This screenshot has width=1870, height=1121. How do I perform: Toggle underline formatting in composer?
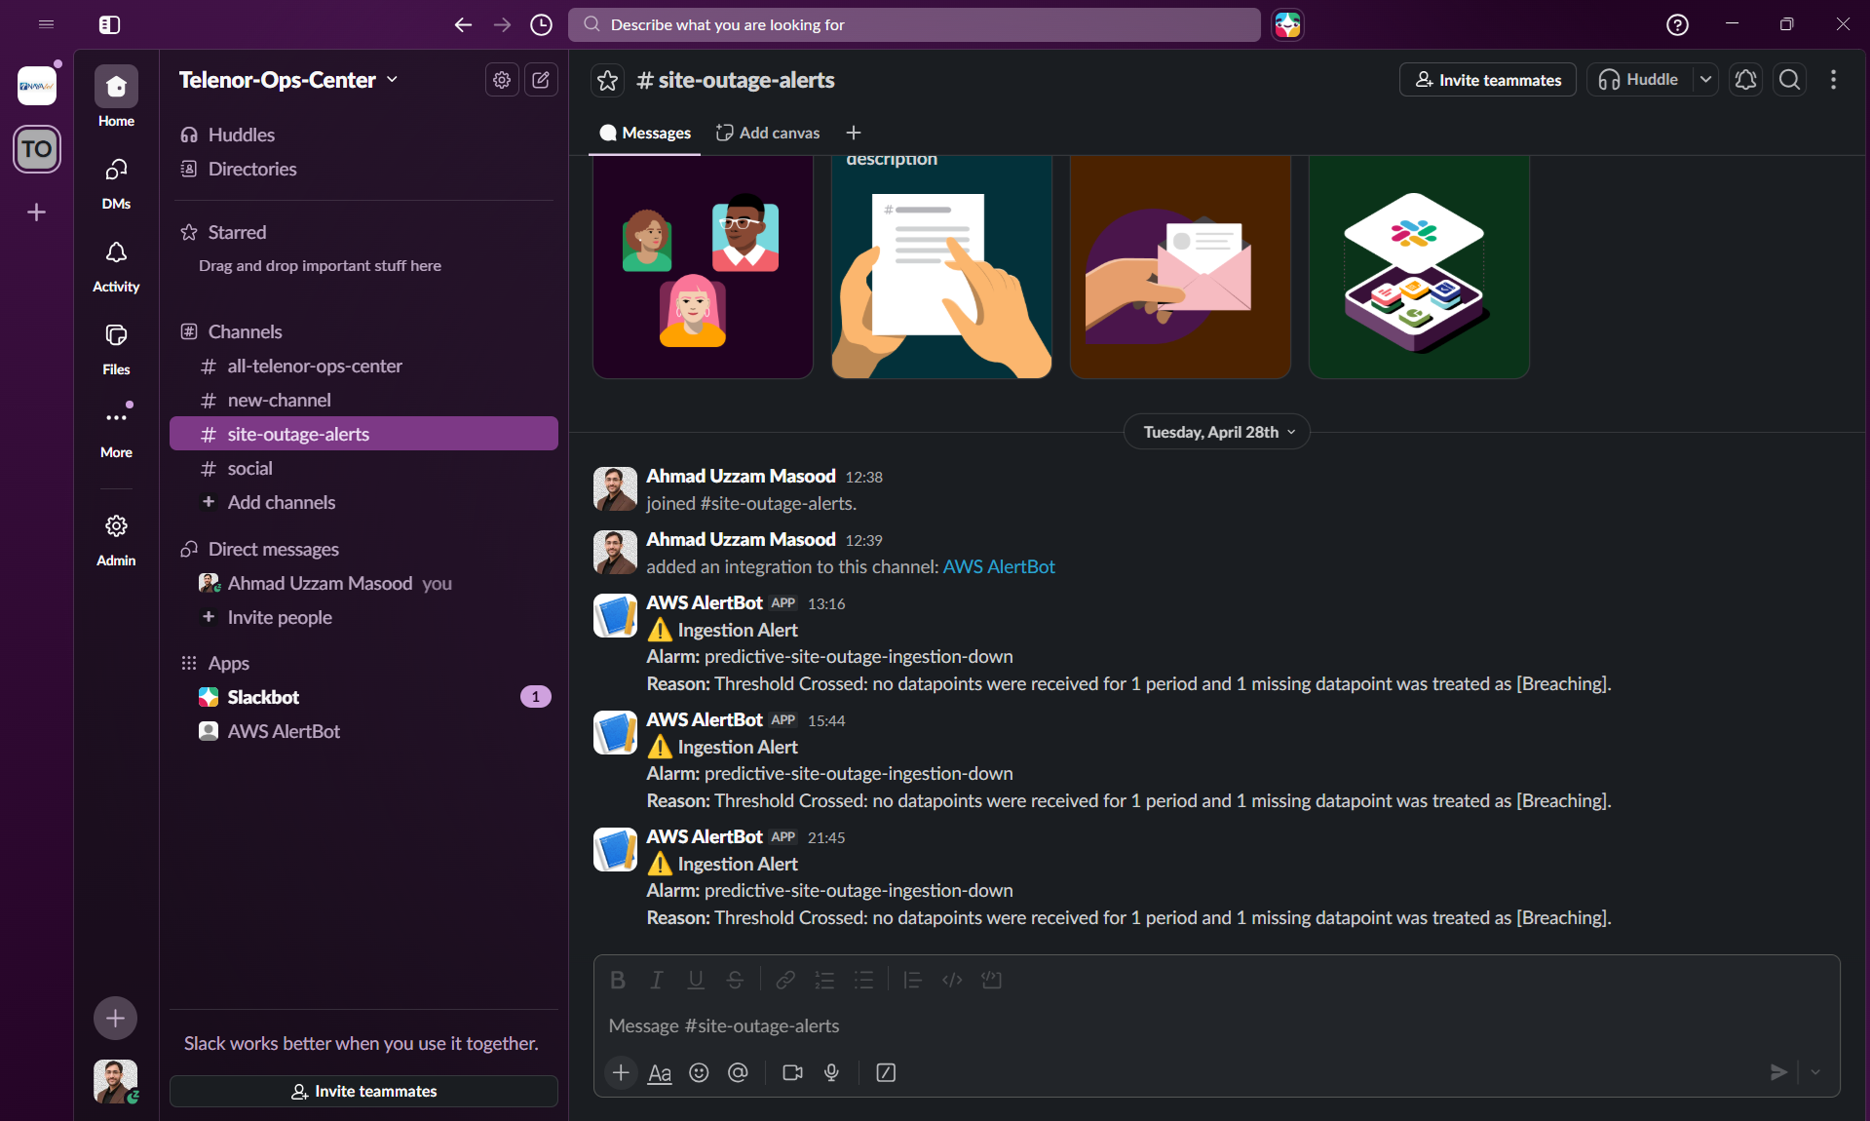pyautogui.click(x=696, y=980)
